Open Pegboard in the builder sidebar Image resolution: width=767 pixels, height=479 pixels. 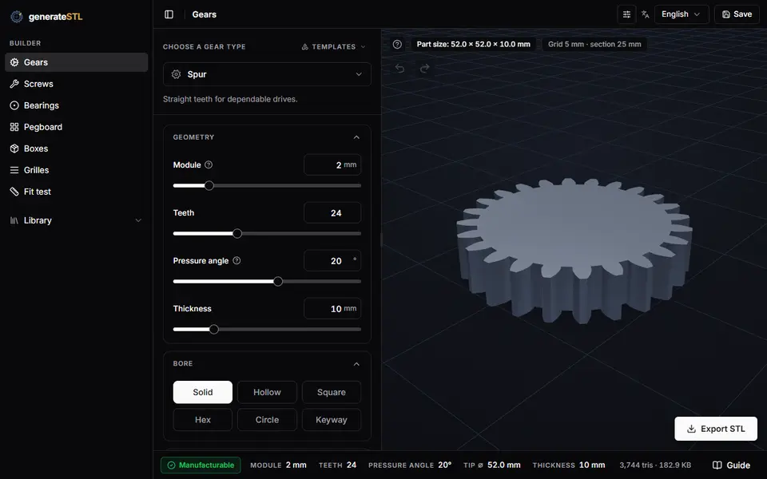(x=77, y=127)
